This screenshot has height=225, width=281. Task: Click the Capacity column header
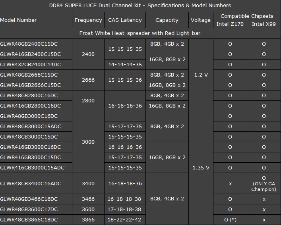pos(167,20)
